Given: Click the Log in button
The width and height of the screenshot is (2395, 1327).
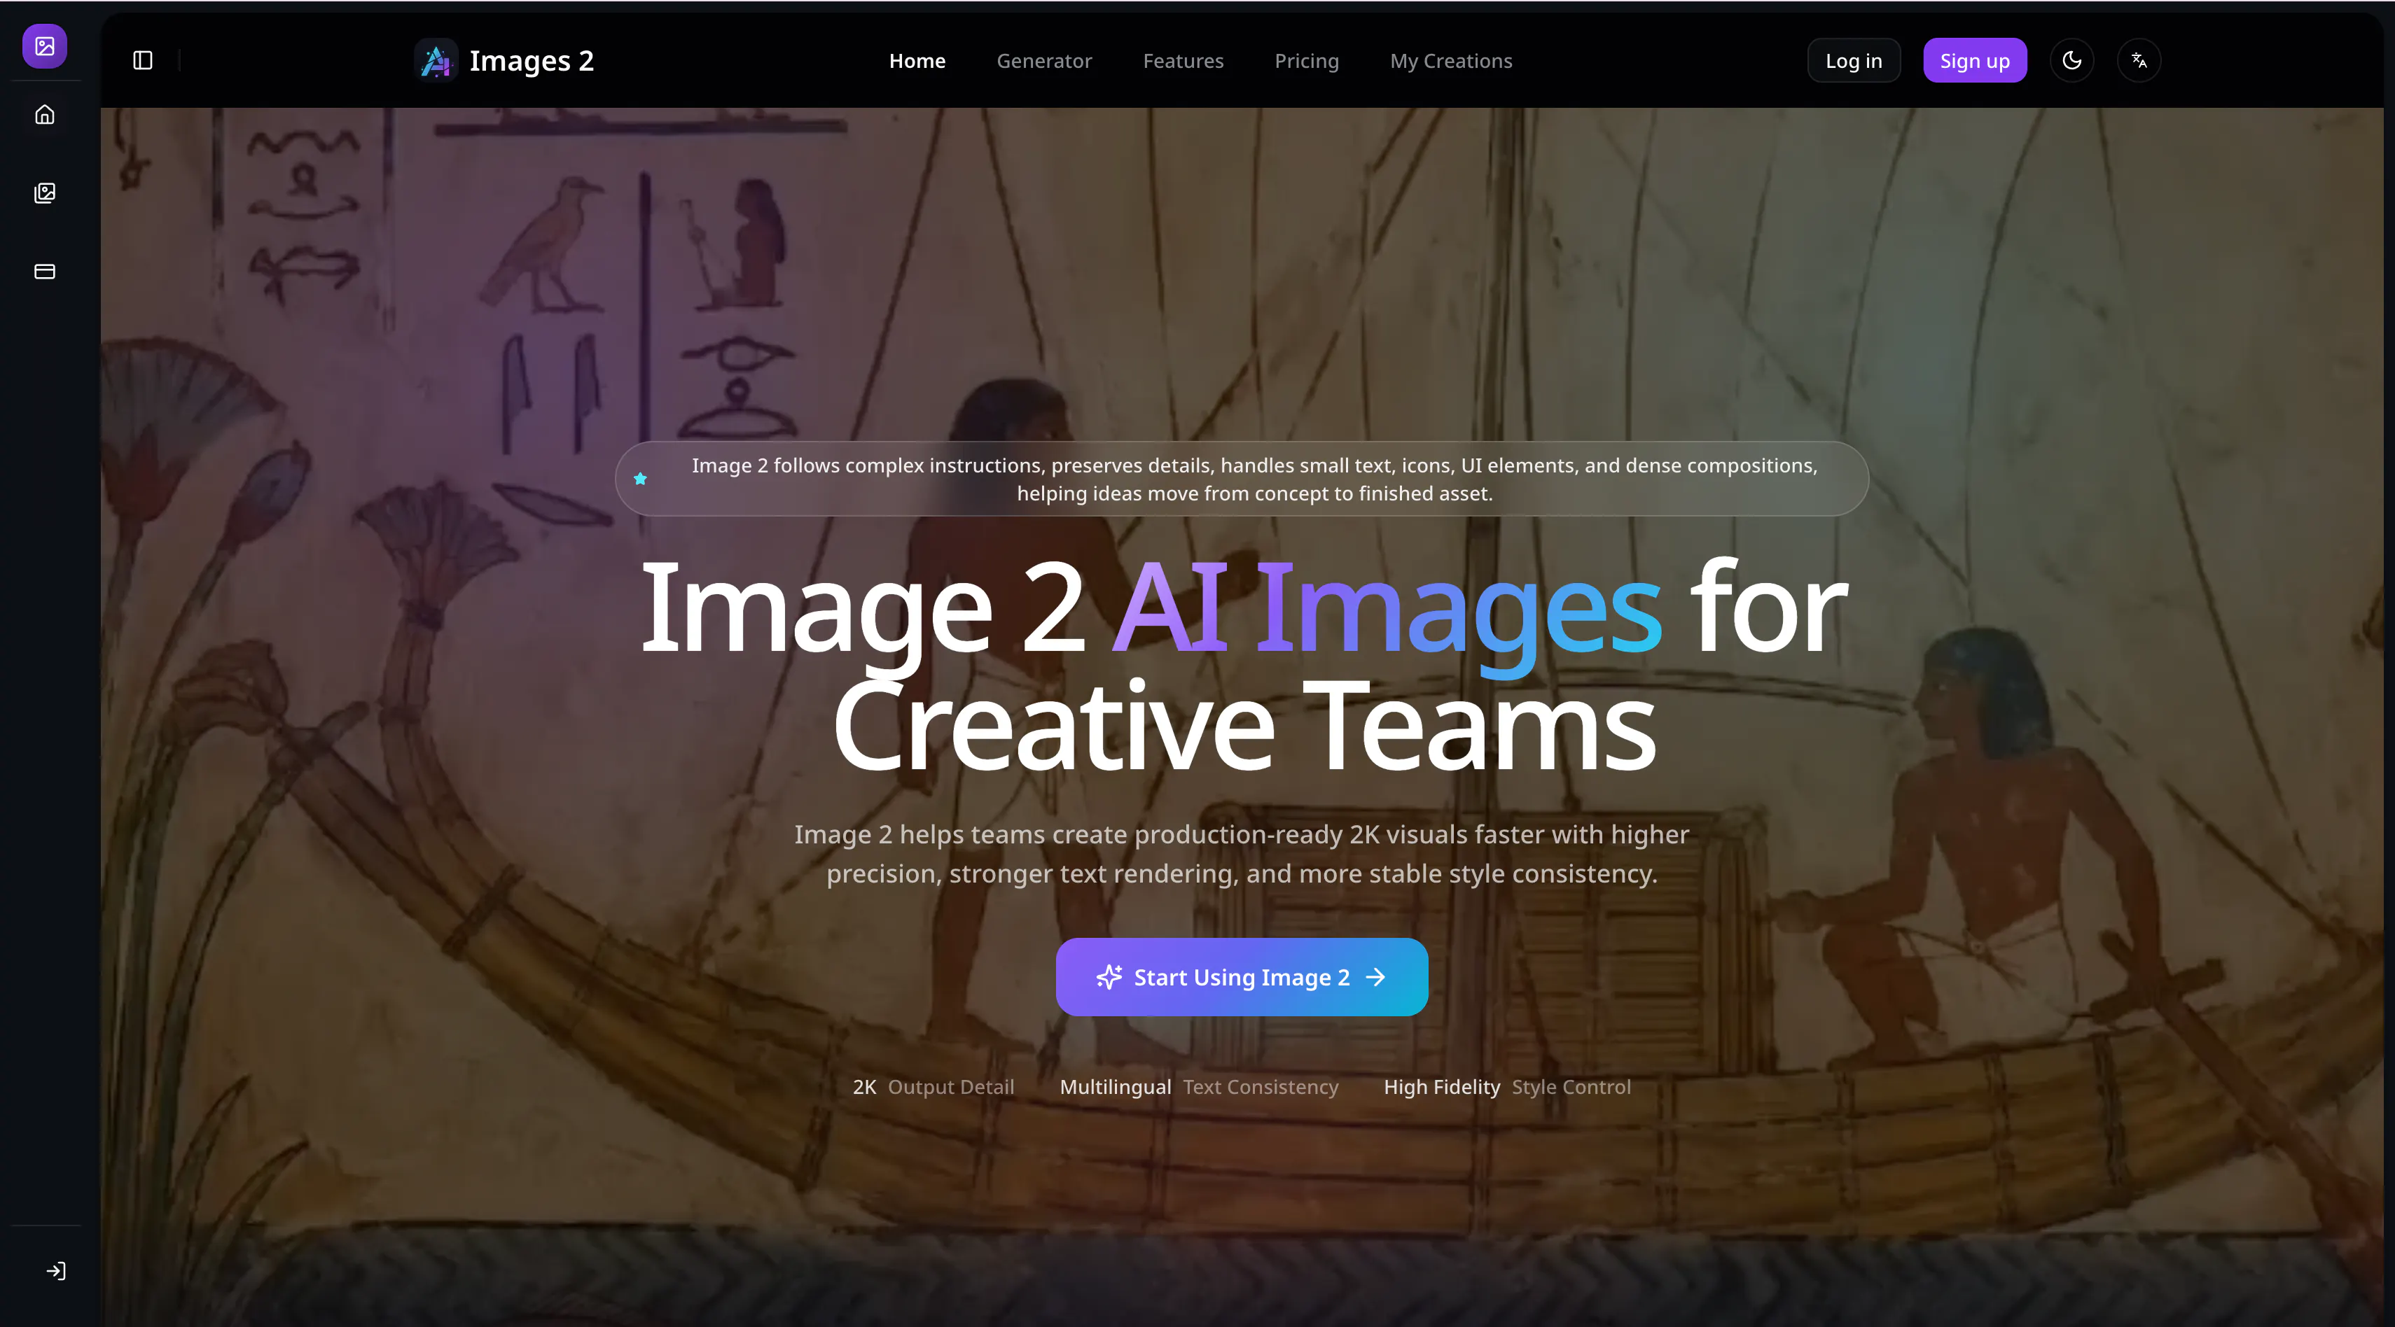Looking at the screenshot, I should (x=1853, y=60).
